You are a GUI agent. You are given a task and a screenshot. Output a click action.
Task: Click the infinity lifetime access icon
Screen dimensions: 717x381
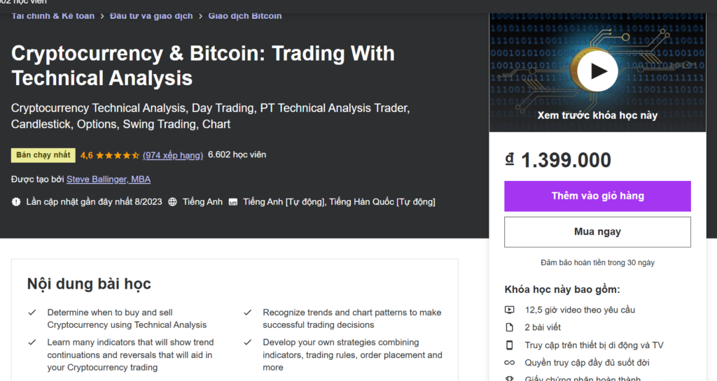tap(510, 363)
